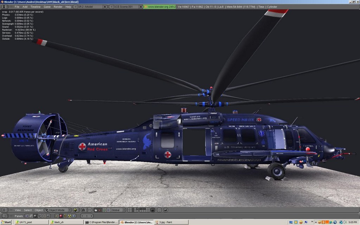Edit the SCE:Scene.001 name field
This screenshot has height=225, width=360.
126,7
